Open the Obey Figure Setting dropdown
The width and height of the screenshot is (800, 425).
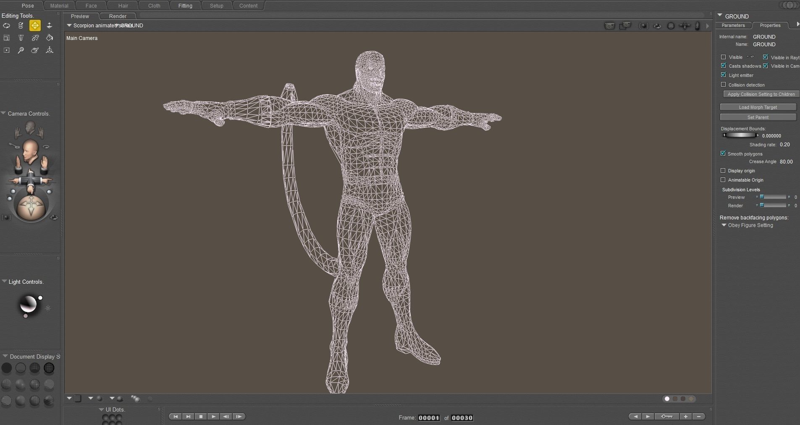tap(724, 225)
